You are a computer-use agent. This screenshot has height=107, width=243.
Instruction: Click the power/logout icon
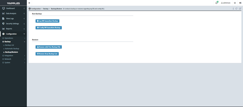(x=235, y=3)
